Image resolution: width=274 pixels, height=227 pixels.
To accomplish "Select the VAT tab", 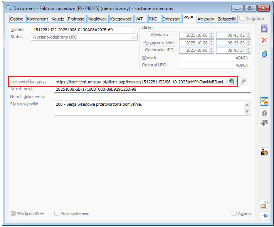I will click(141, 19).
